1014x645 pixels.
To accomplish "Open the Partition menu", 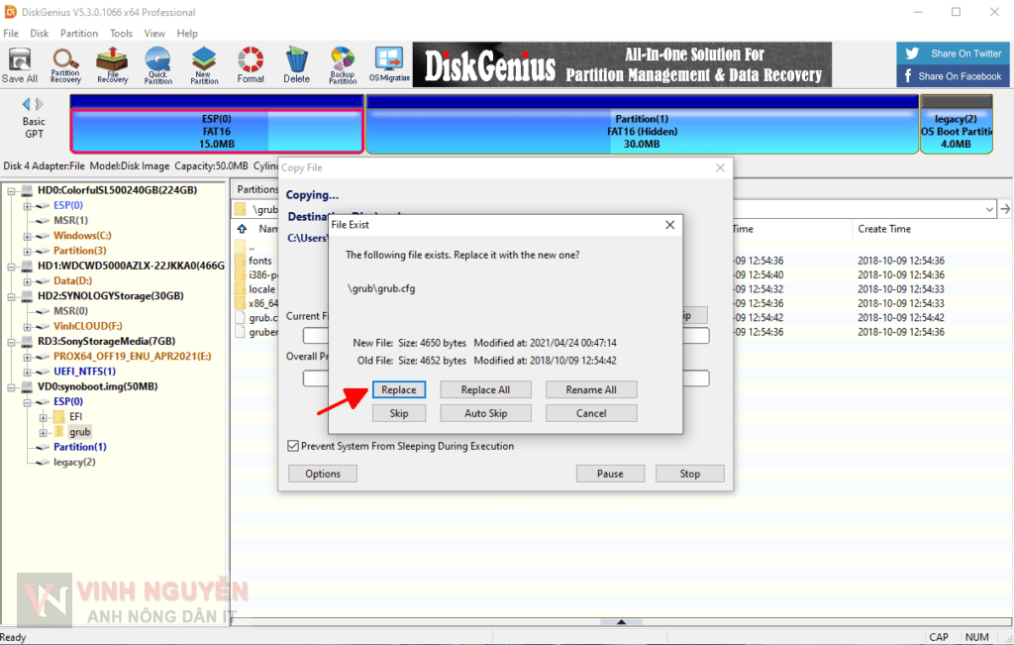I will [79, 34].
